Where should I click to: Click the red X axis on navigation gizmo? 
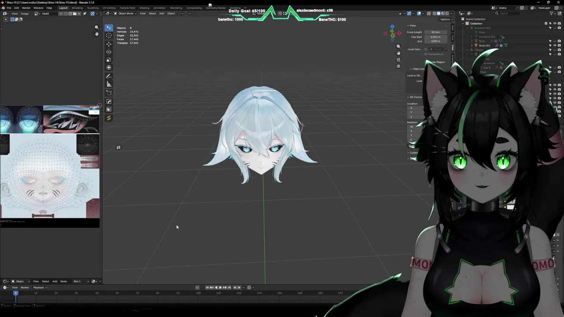pyautogui.click(x=399, y=33)
